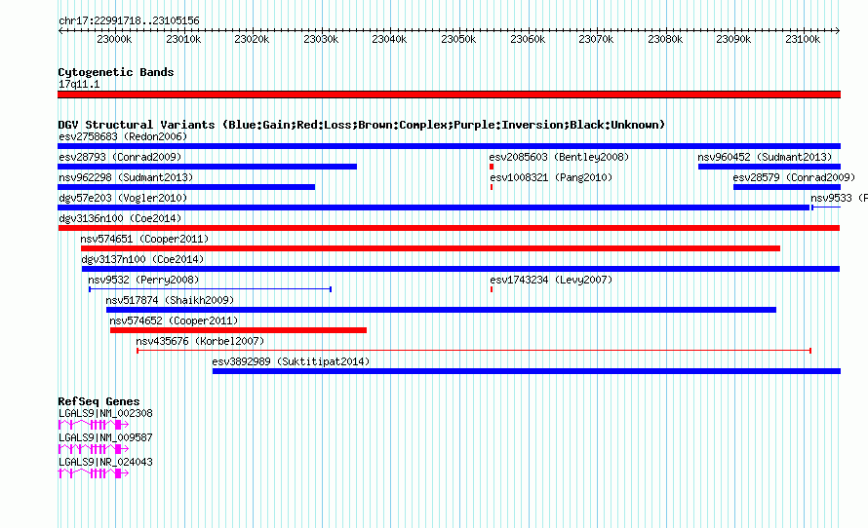Click the RefSeq Genes track title
This screenshot has width=868, height=528.
click(x=99, y=401)
